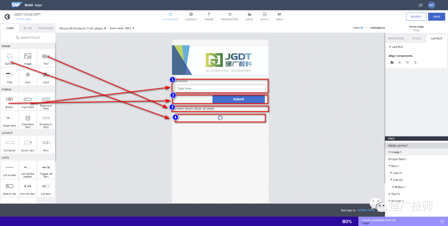448x226 pixels.
Task: Toggle the View/Variables switch
Action: coord(363,28)
